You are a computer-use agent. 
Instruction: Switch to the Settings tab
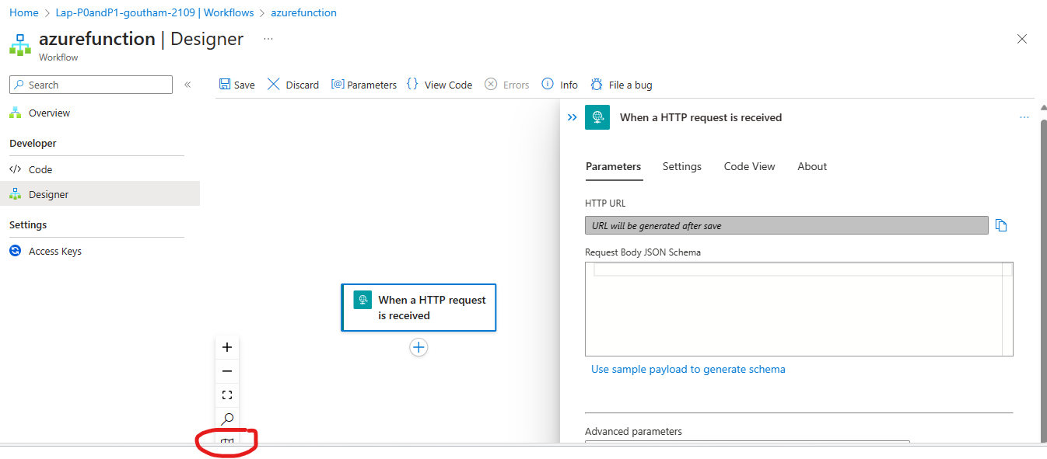click(681, 166)
